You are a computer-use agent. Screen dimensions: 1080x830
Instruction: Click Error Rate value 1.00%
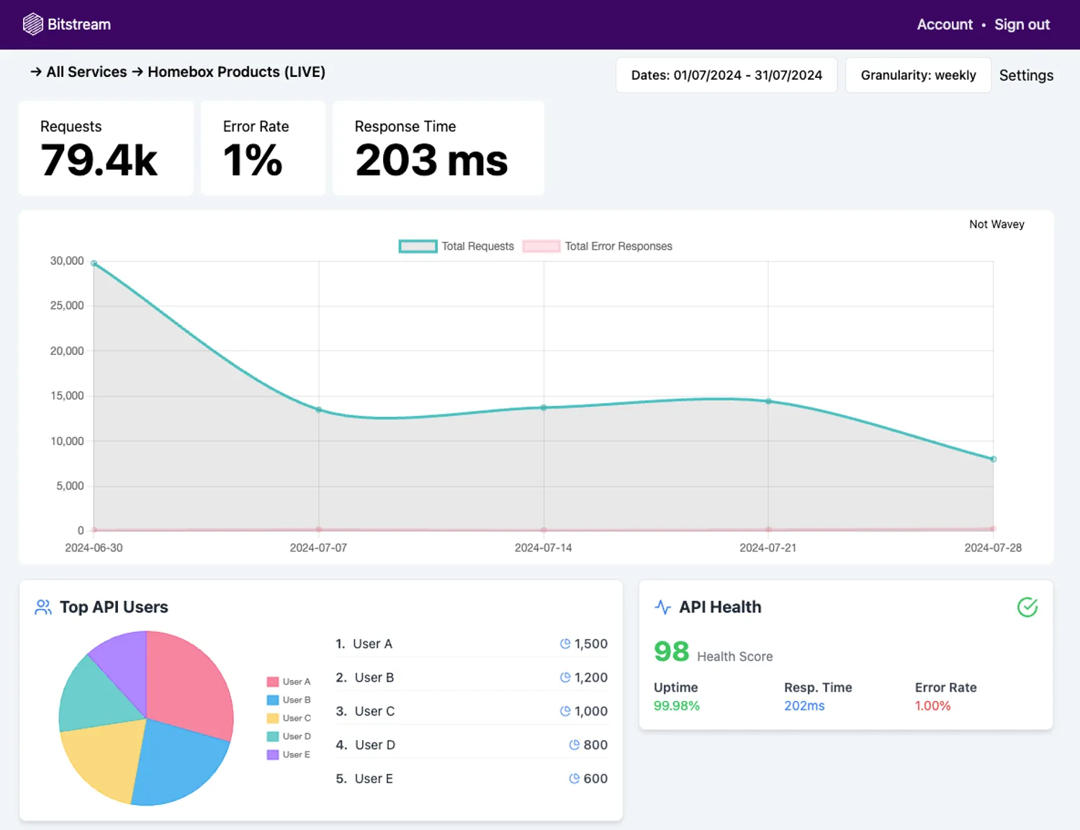click(x=932, y=706)
